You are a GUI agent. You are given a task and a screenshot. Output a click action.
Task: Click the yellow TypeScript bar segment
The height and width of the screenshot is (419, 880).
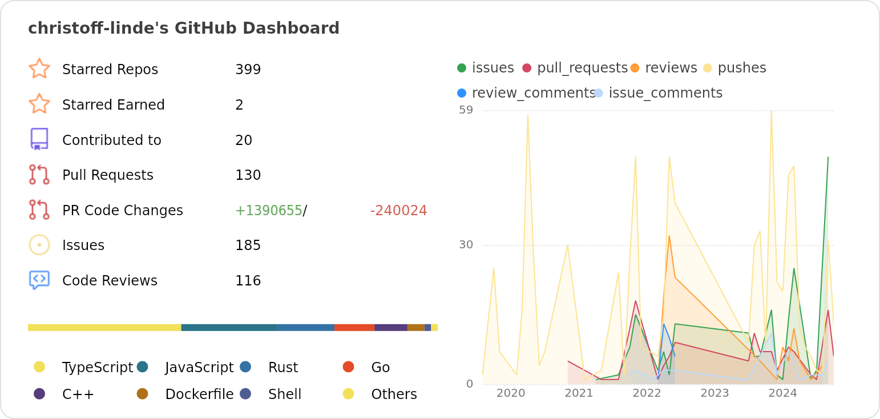tap(104, 328)
